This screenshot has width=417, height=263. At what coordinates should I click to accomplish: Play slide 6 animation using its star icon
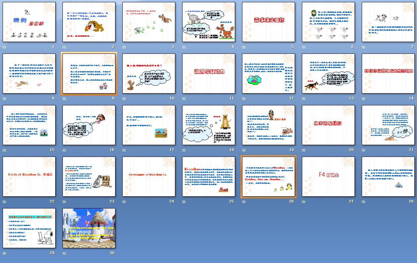point(304,47)
